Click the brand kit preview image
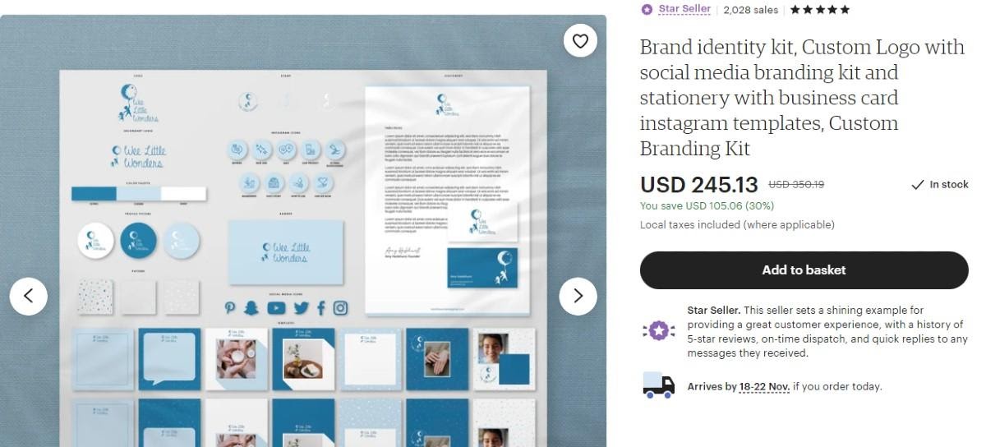This screenshot has height=447, width=986. 303,231
